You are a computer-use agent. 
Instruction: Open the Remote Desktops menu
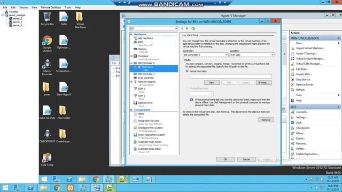click(x=51, y=7)
